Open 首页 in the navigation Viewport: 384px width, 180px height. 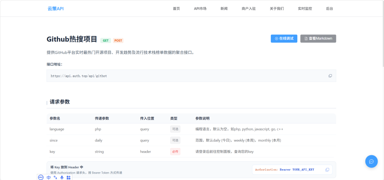(176, 9)
